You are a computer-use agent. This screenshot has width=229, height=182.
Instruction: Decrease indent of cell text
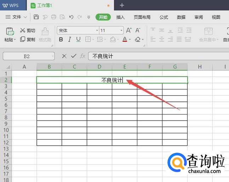coord(180,30)
